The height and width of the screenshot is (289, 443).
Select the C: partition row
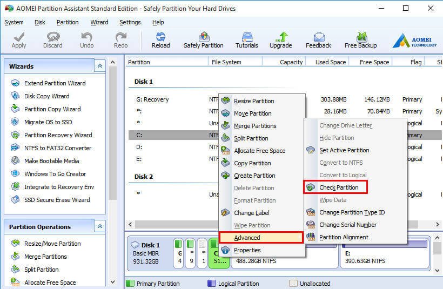pyautogui.click(x=173, y=135)
